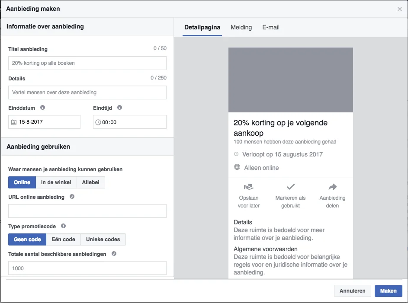Focus the Titel aanbieding text field
Image resolution: width=408 pixels, height=303 pixels.
point(87,63)
